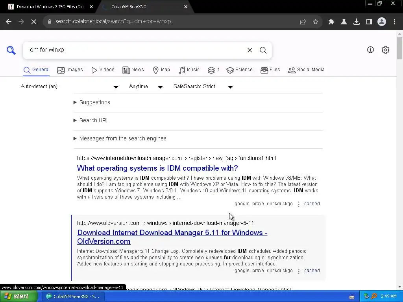Click the keyboard icon in taskbar
This screenshot has height=302, width=403.
352,297
